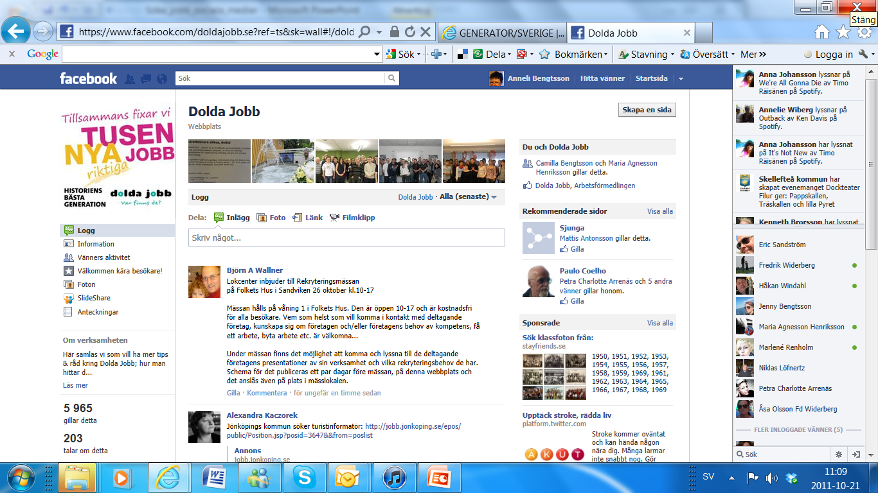878x493 pixels.
Task: Launch Internet Explorer from taskbar
Action: click(168, 478)
